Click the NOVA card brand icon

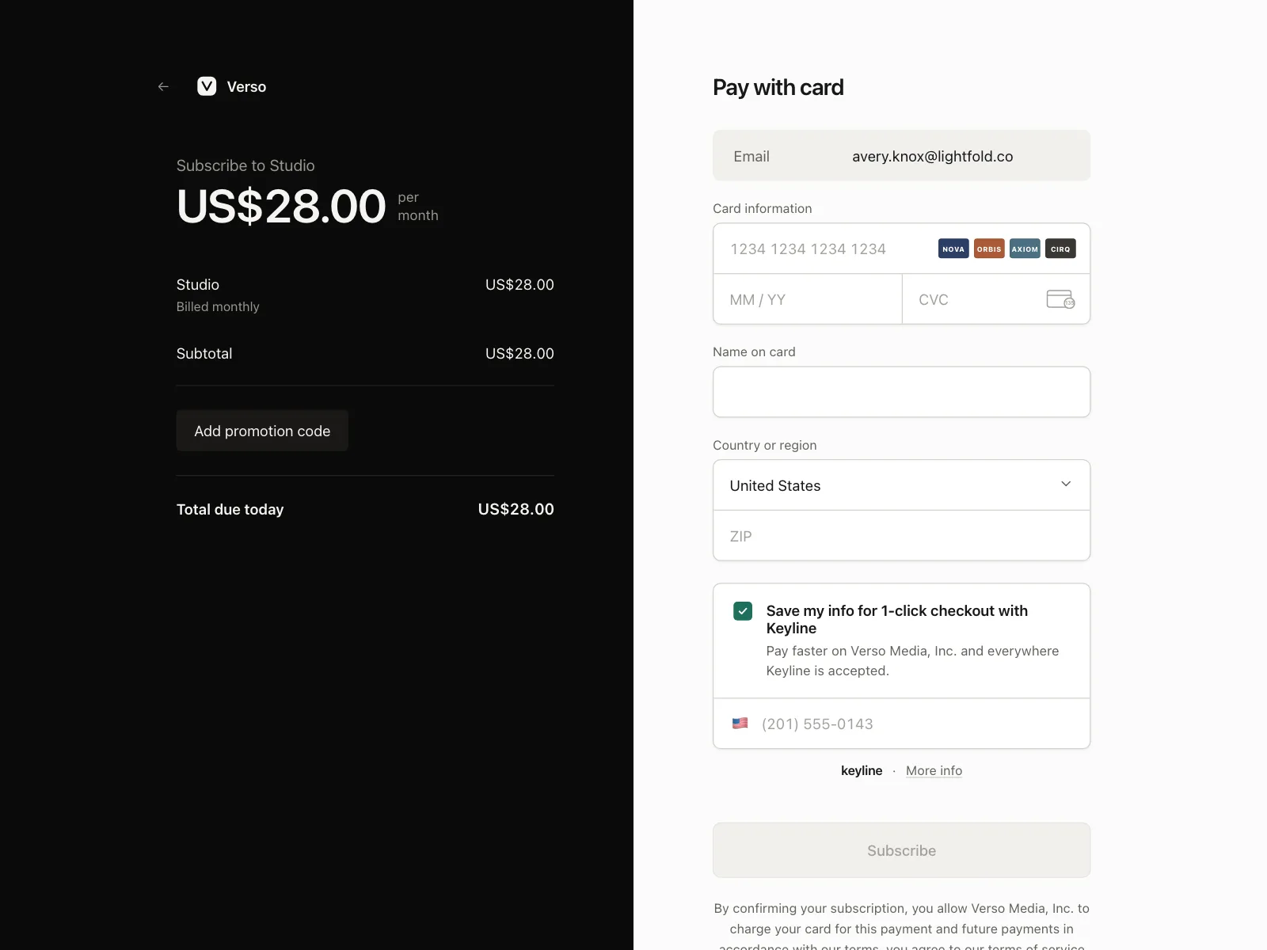pyautogui.click(x=953, y=249)
